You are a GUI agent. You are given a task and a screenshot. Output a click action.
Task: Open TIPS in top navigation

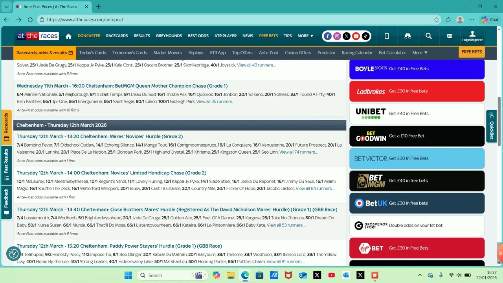click(x=288, y=36)
